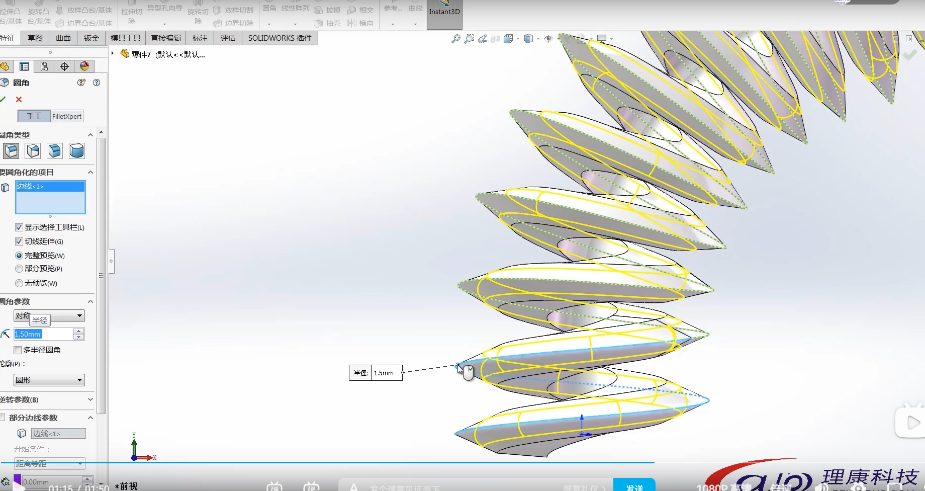The width and height of the screenshot is (925, 491).
Task: Open View Orientation cube icon
Action: tap(508, 39)
